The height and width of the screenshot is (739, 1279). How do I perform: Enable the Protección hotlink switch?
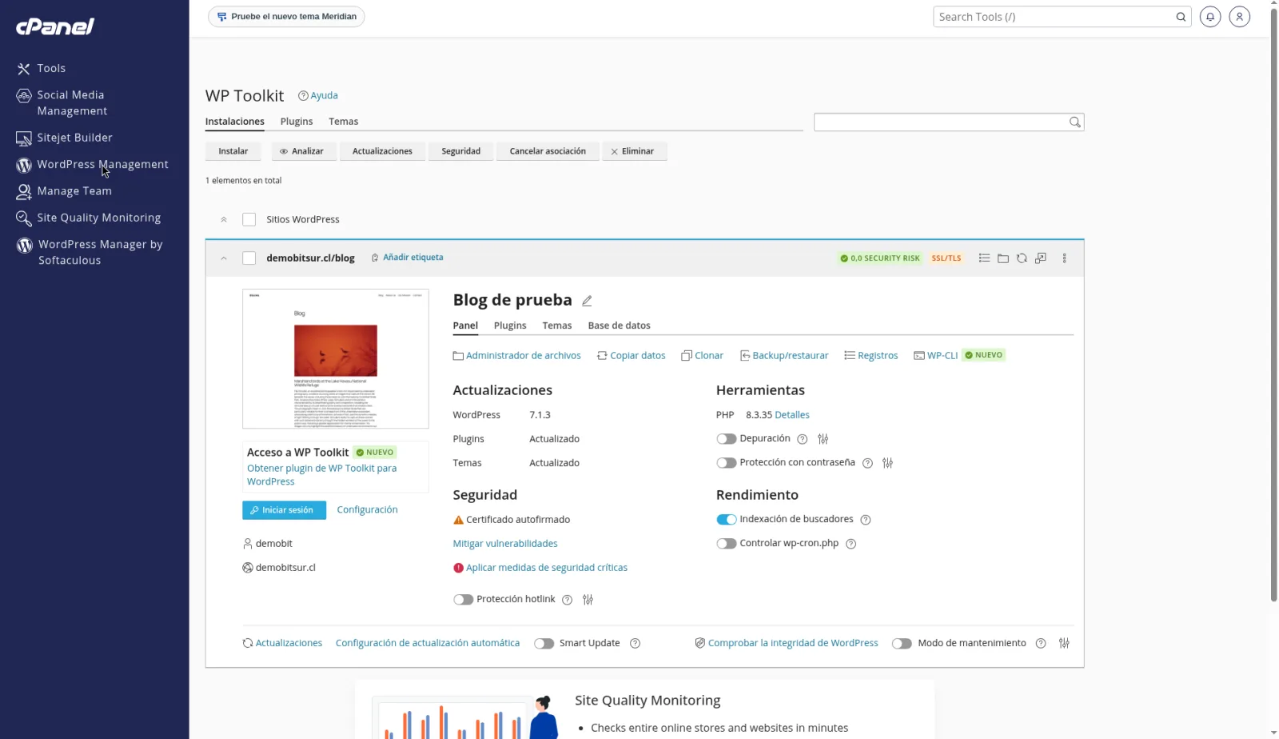(x=463, y=600)
